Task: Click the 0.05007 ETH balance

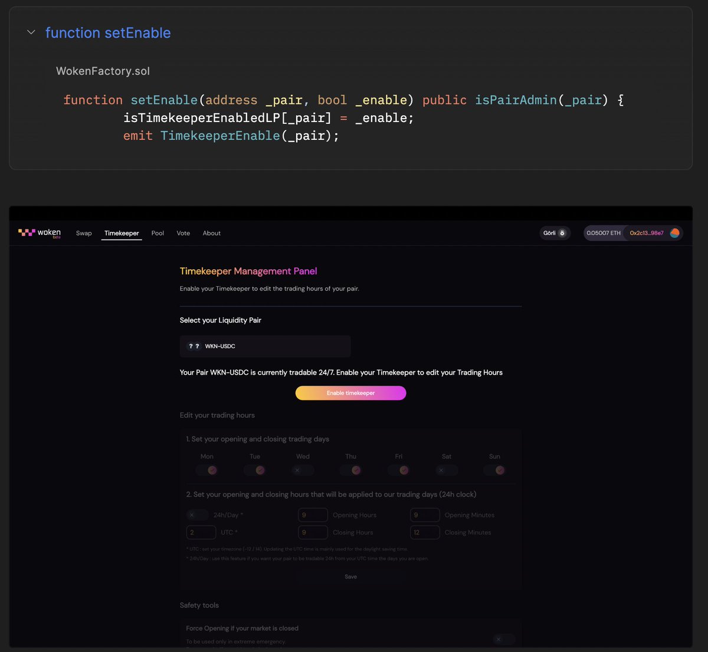Action: 604,233
